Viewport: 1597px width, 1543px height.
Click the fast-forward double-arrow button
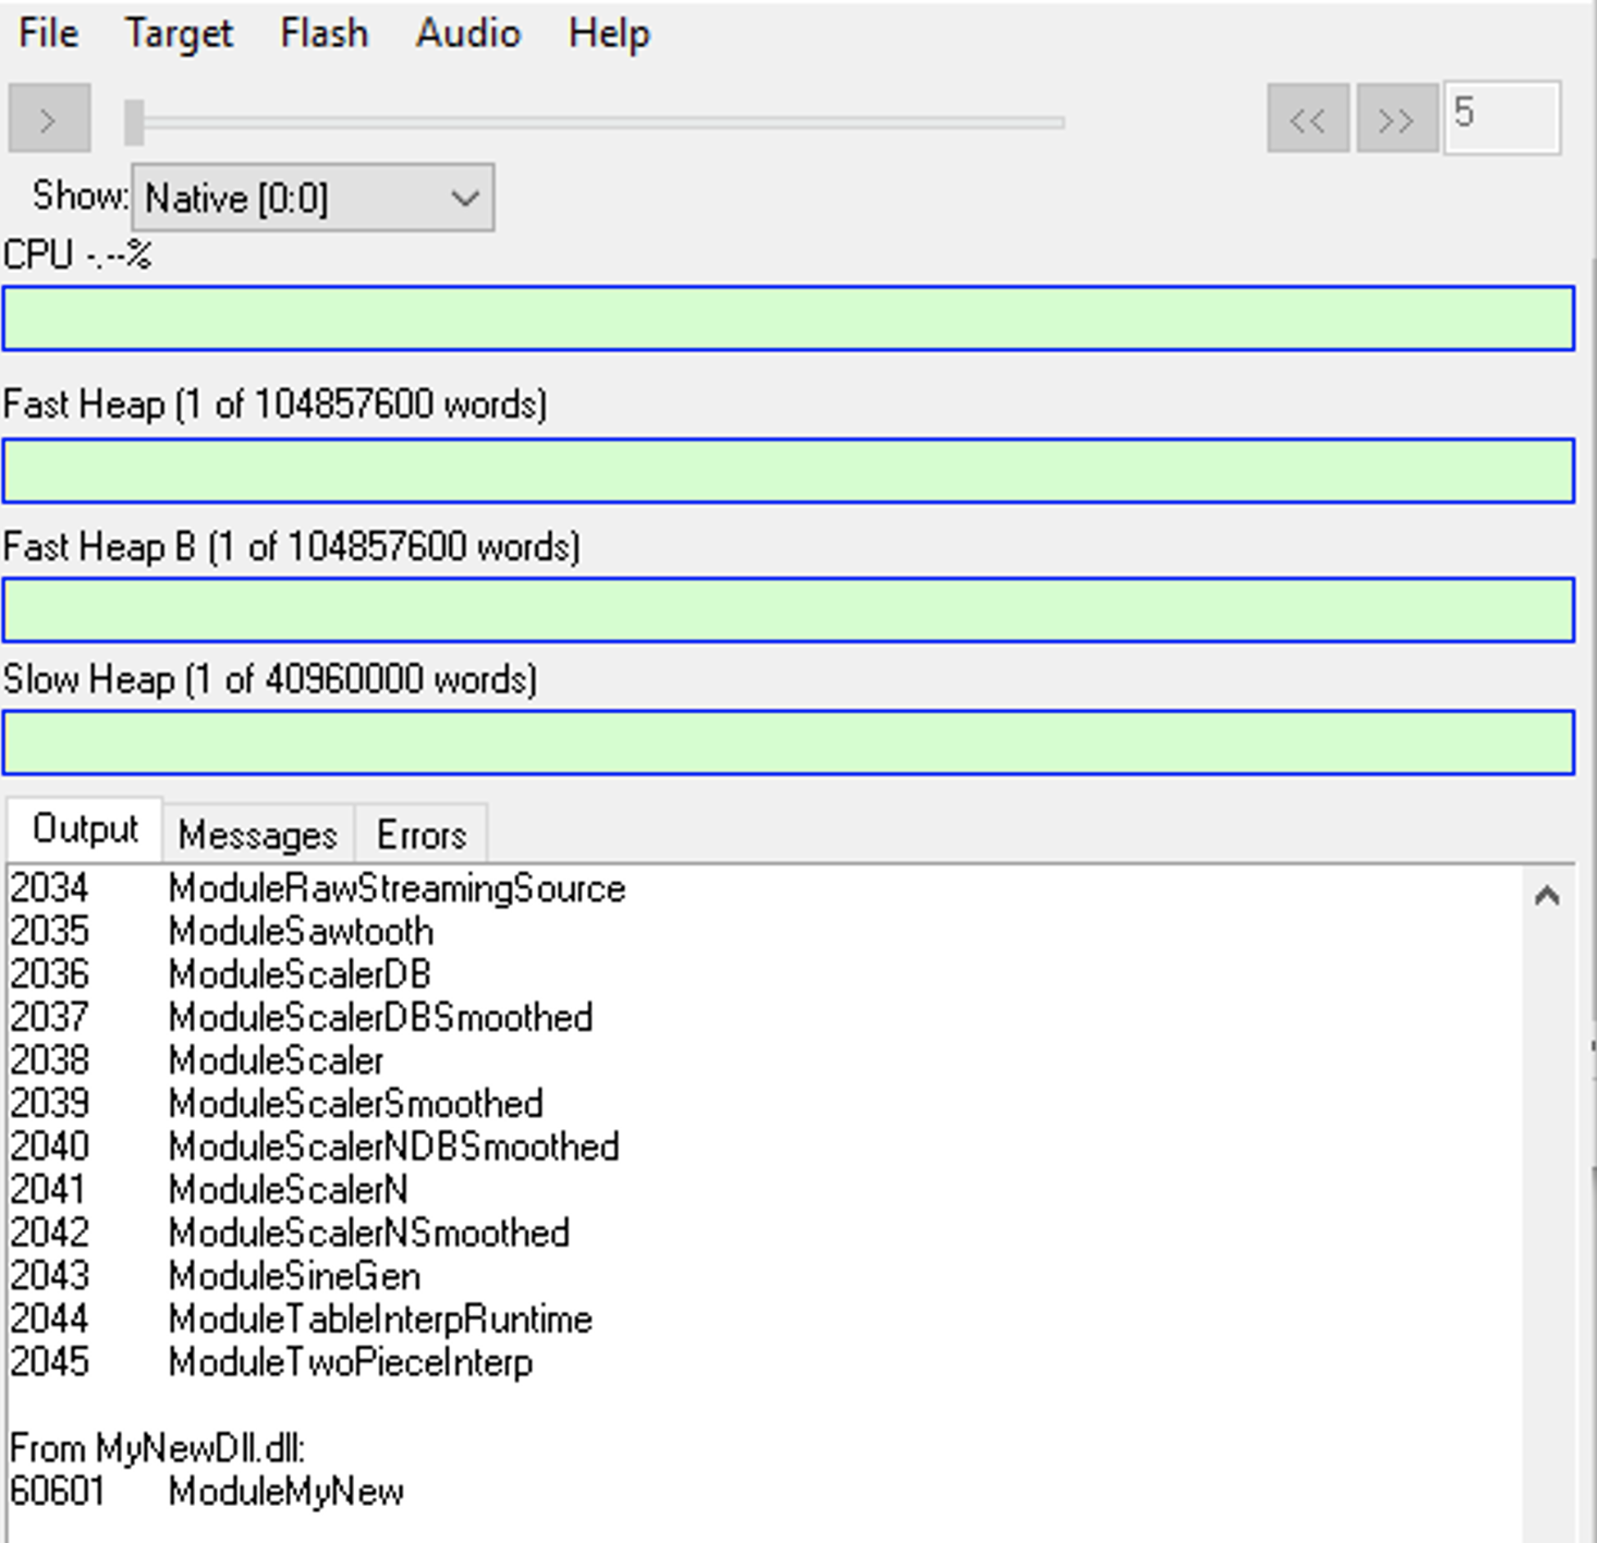click(1397, 118)
